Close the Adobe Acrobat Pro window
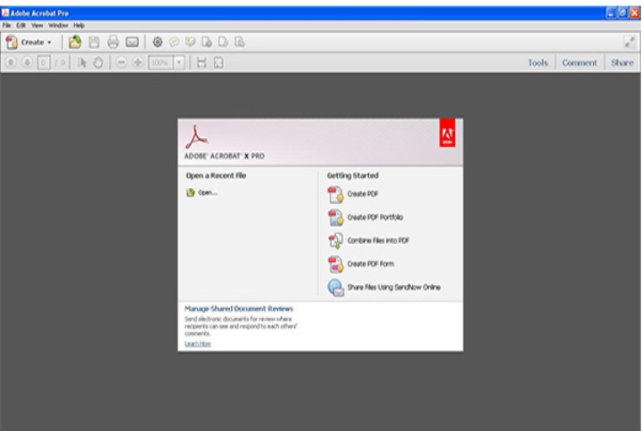Image resolution: width=642 pixels, height=431 pixels. pyautogui.click(x=635, y=12)
